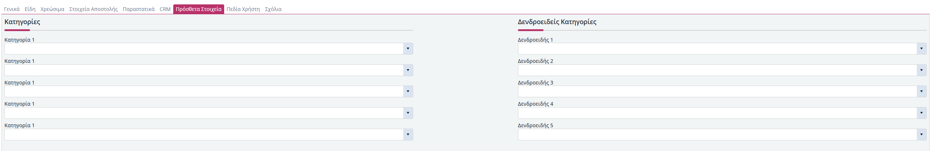Switch to the Είδη tab

click(x=30, y=9)
